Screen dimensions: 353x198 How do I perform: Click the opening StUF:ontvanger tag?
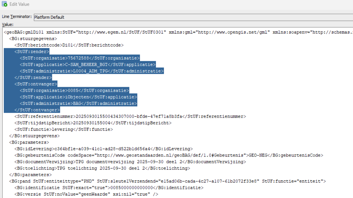(x=36, y=84)
